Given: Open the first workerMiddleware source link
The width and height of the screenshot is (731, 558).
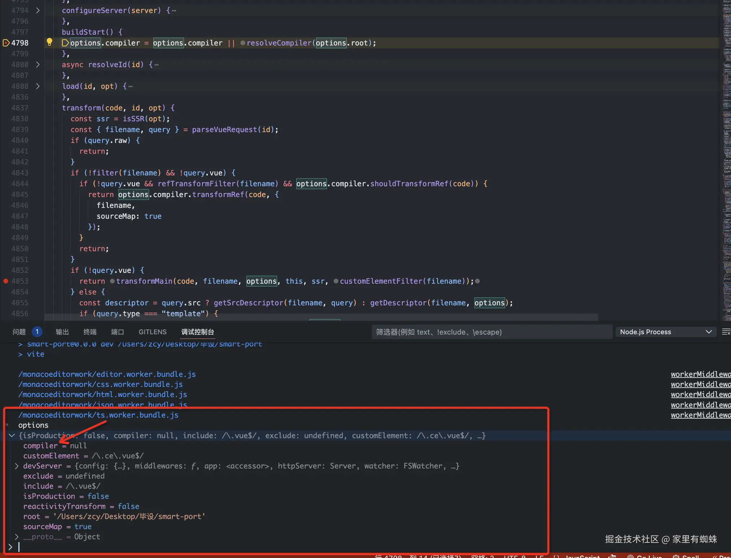Looking at the screenshot, I should tap(700, 374).
